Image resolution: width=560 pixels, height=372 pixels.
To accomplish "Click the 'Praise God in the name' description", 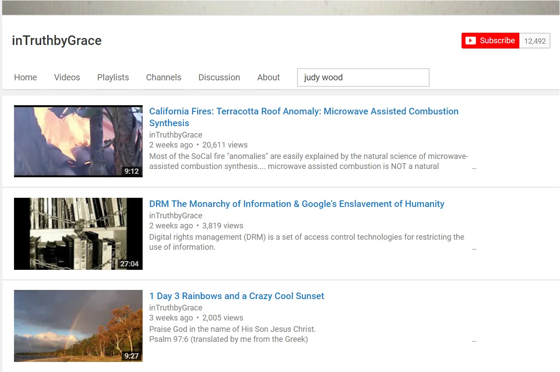I will [232, 334].
